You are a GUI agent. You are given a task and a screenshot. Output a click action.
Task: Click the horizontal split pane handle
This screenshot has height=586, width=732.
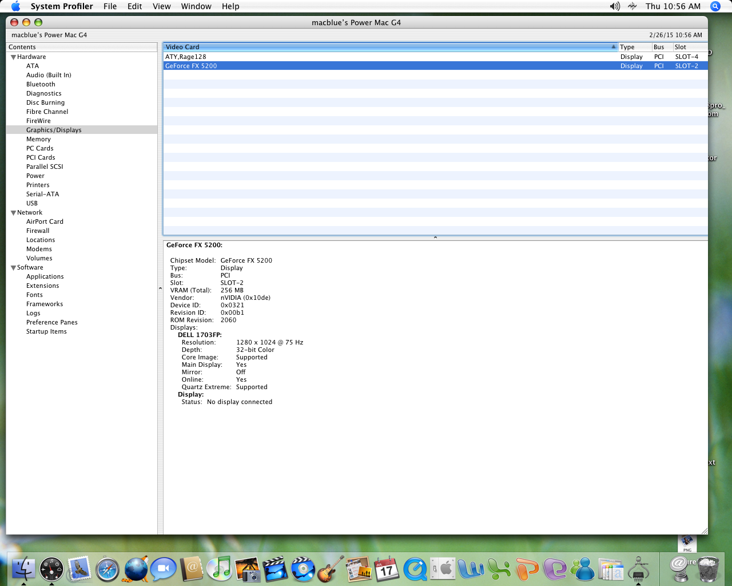435,237
